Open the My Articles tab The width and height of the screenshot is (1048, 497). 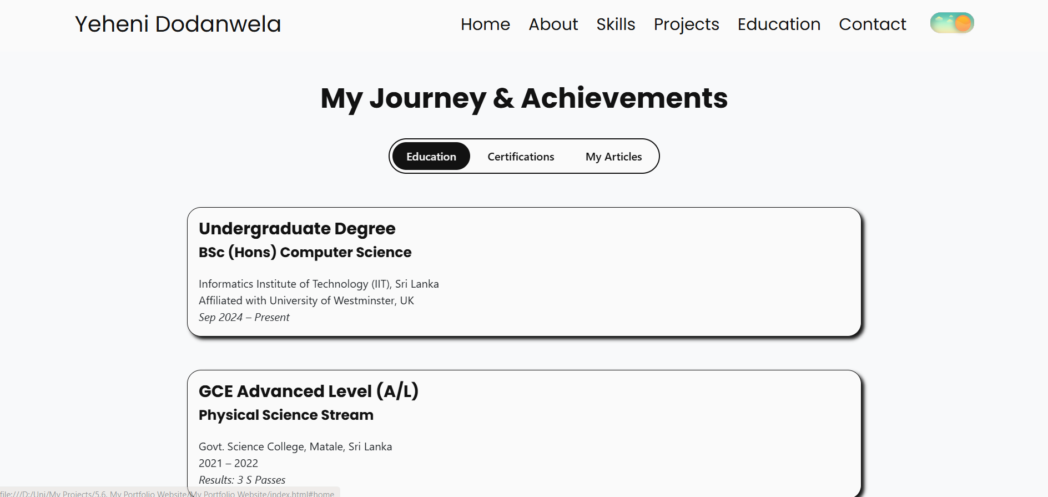(613, 157)
